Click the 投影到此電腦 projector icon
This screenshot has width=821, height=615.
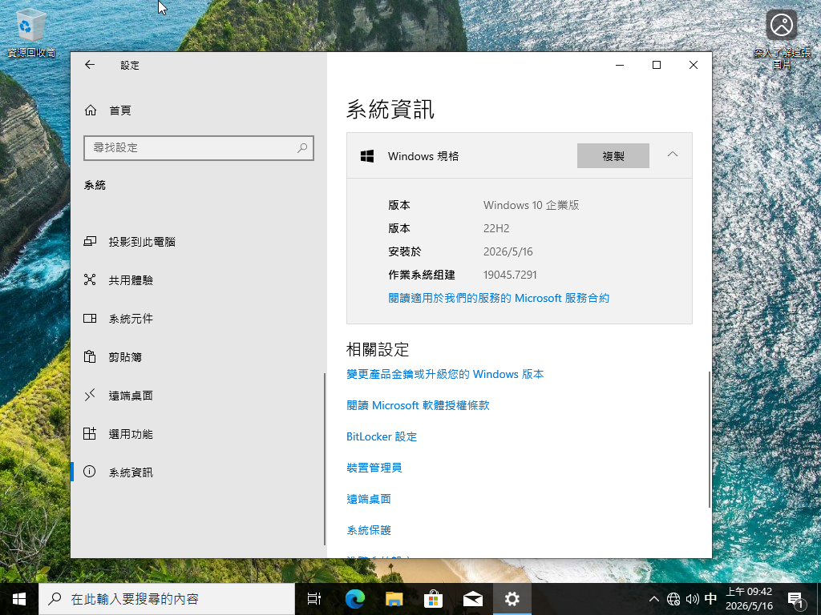pyautogui.click(x=90, y=242)
